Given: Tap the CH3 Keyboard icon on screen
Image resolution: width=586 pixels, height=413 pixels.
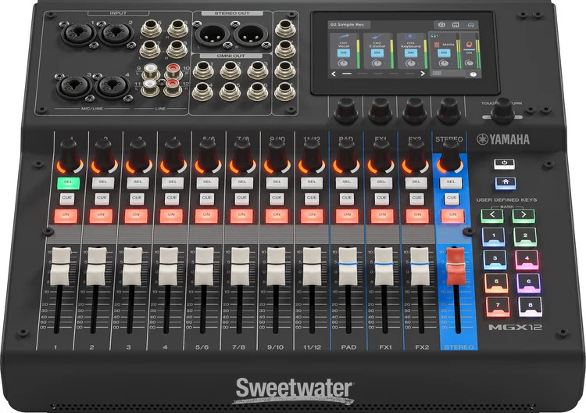Looking at the screenshot, I should click(x=410, y=36).
